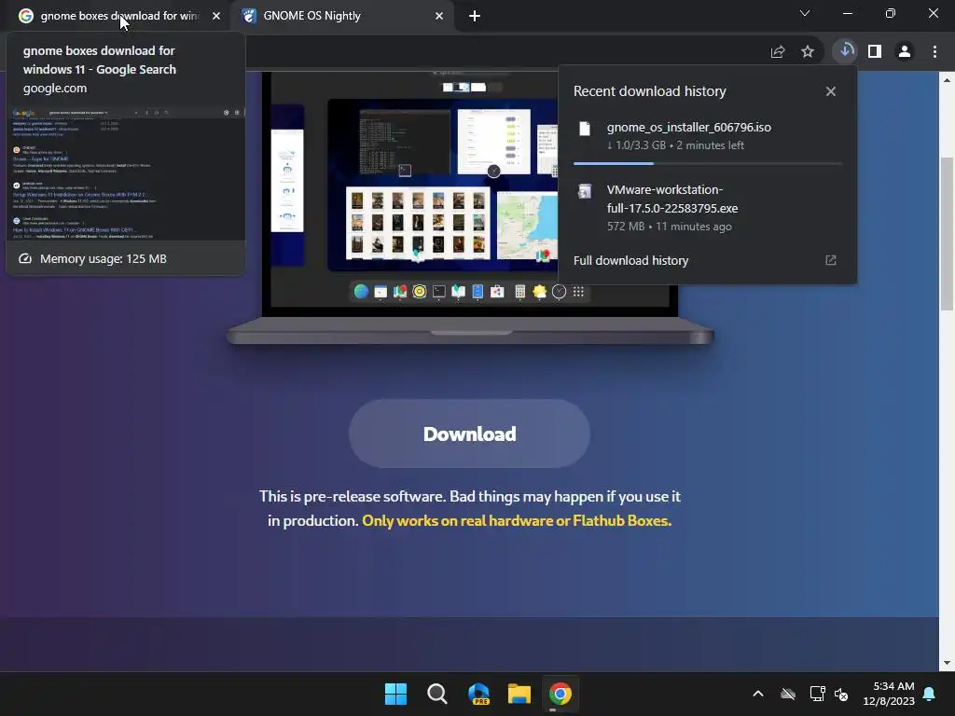The image size is (955, 716).
Task: Click the network display tray icon
Action: pyautogui.click(x=817, y=694)
